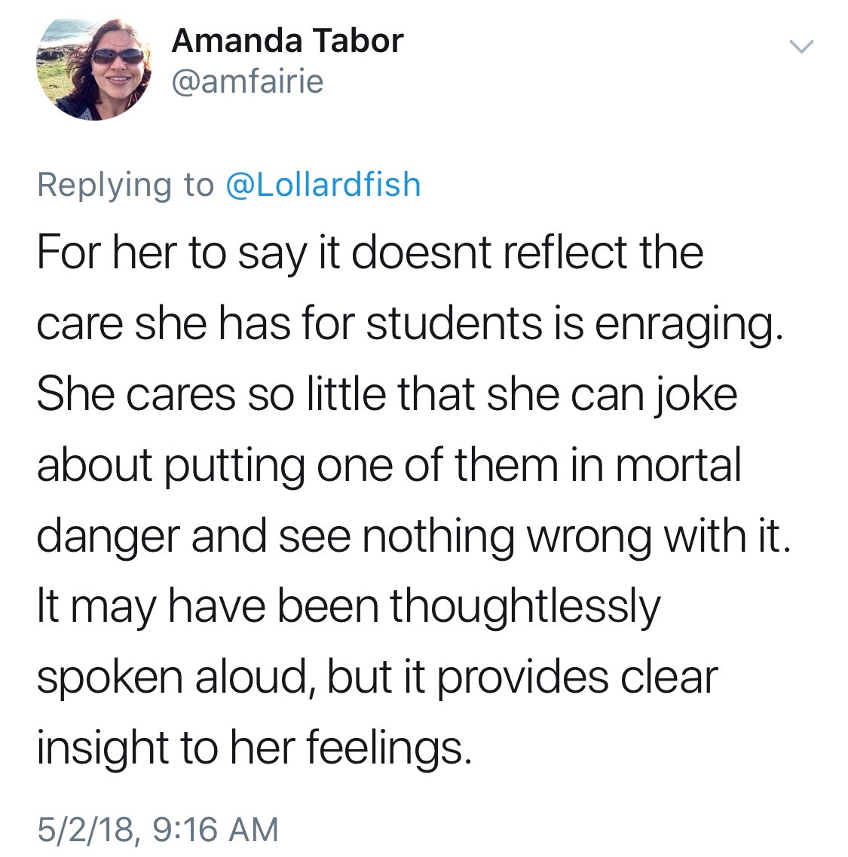This screenshot has width=848, height=857.
Task: Click the word "enraging" in the tweet
Action: (686, 324)
